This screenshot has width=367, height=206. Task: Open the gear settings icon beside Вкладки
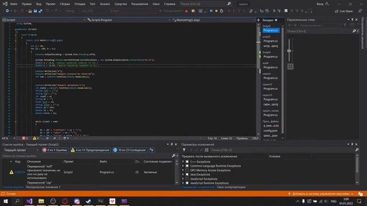pos(276,20)
